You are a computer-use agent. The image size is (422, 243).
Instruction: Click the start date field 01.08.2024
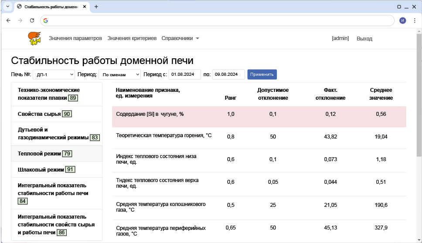coord(185,74)
